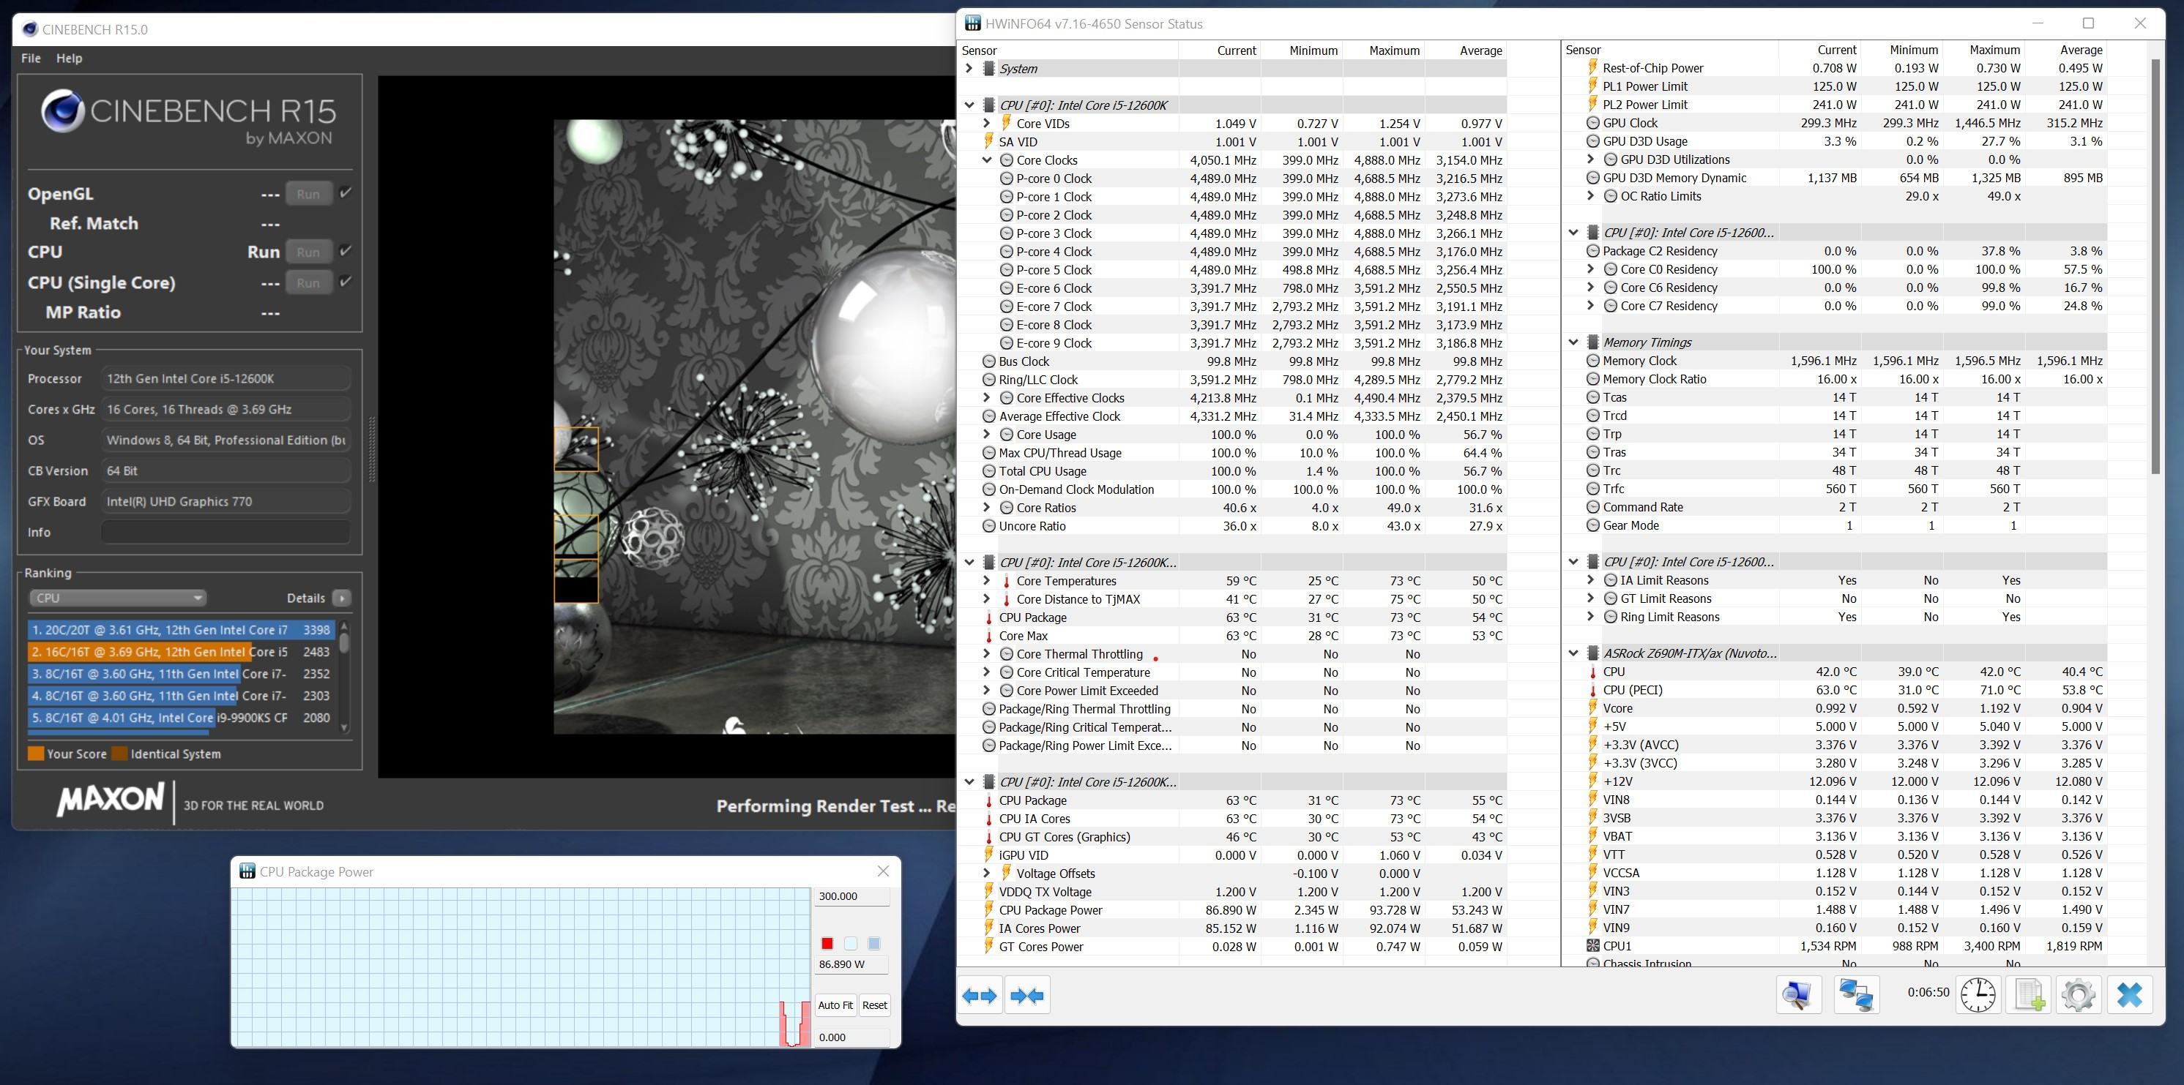Screen dimensions: 2184x1085
Task: Open ranking Details arrow button
Action: 342,598
